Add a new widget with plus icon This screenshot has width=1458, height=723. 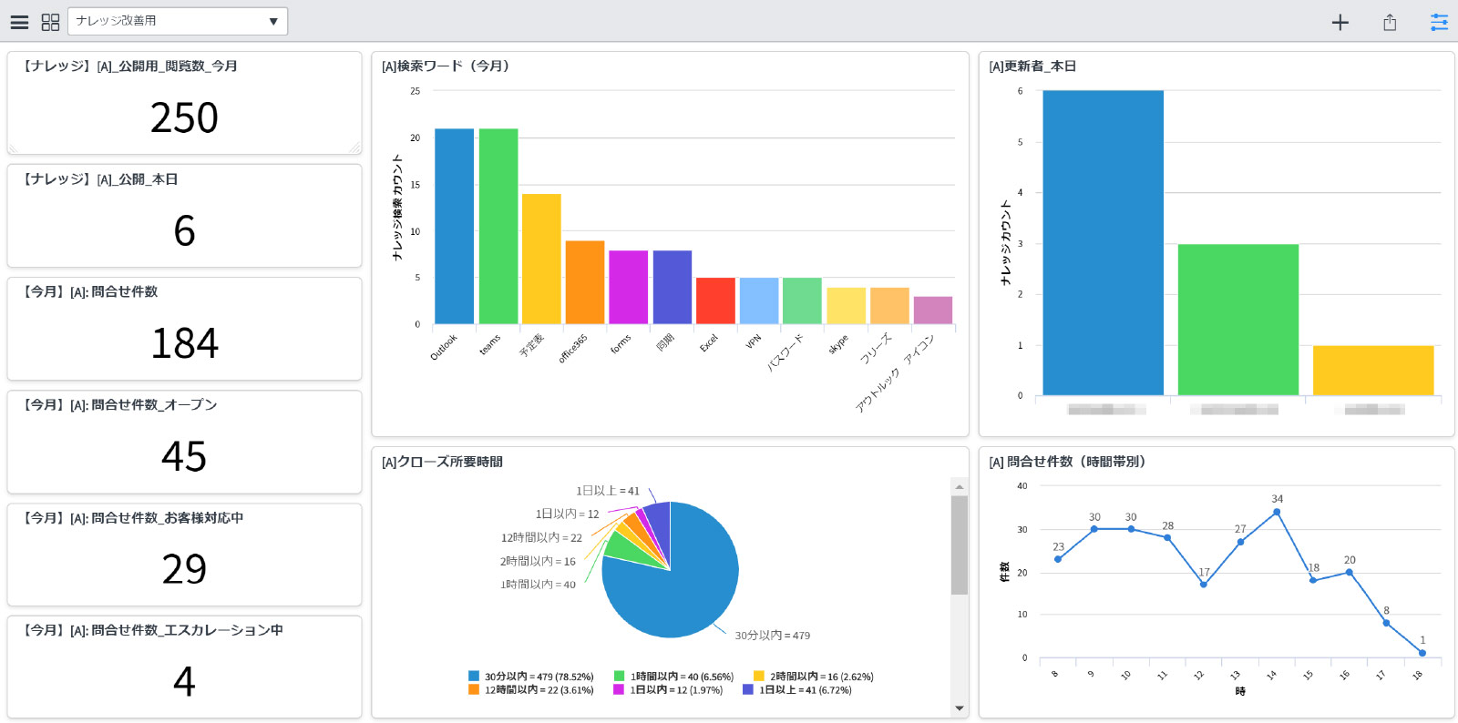(x=1340, y=22)
